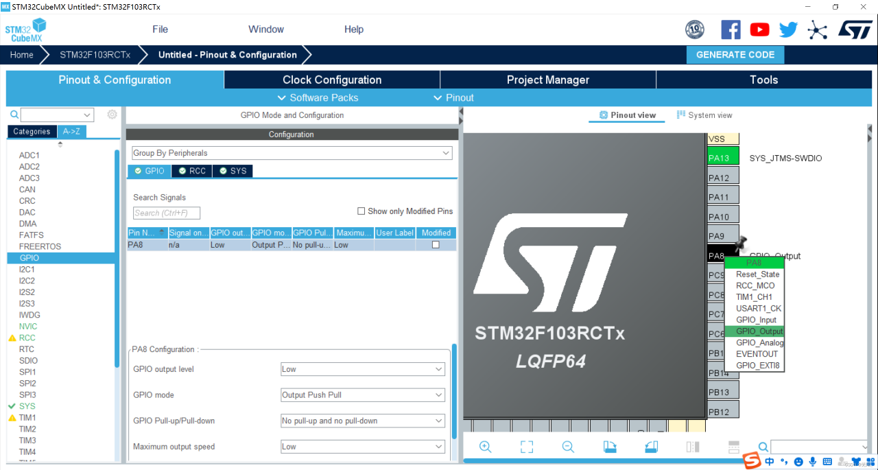Viewport: 878px width, 470px height.
Task: Open the GPIO mode Output Push Pull dropdown
Action: pos(363,395)
